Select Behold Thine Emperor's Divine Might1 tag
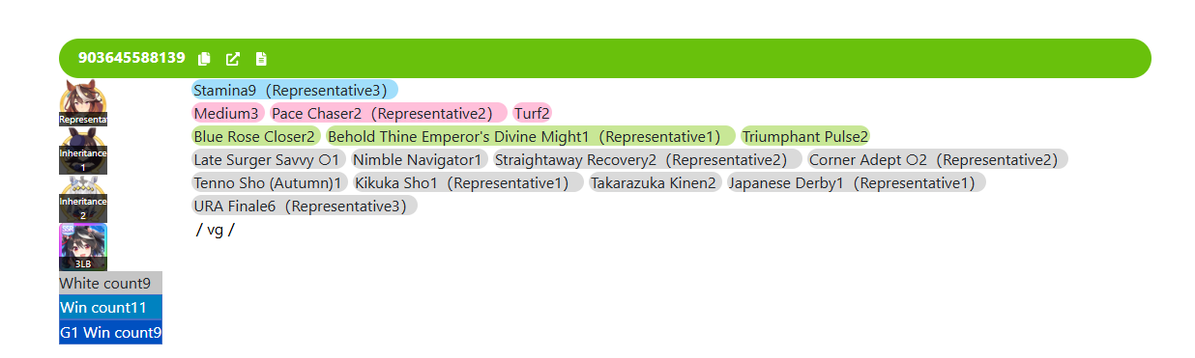1195x358 pixels. [x=531, y=136]
